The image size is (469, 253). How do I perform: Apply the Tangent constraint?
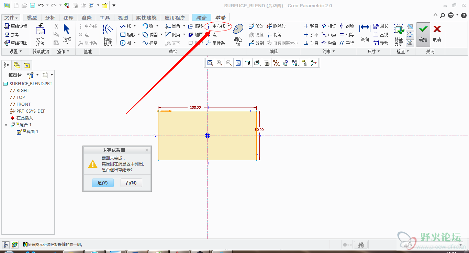[x=329, y=26]
